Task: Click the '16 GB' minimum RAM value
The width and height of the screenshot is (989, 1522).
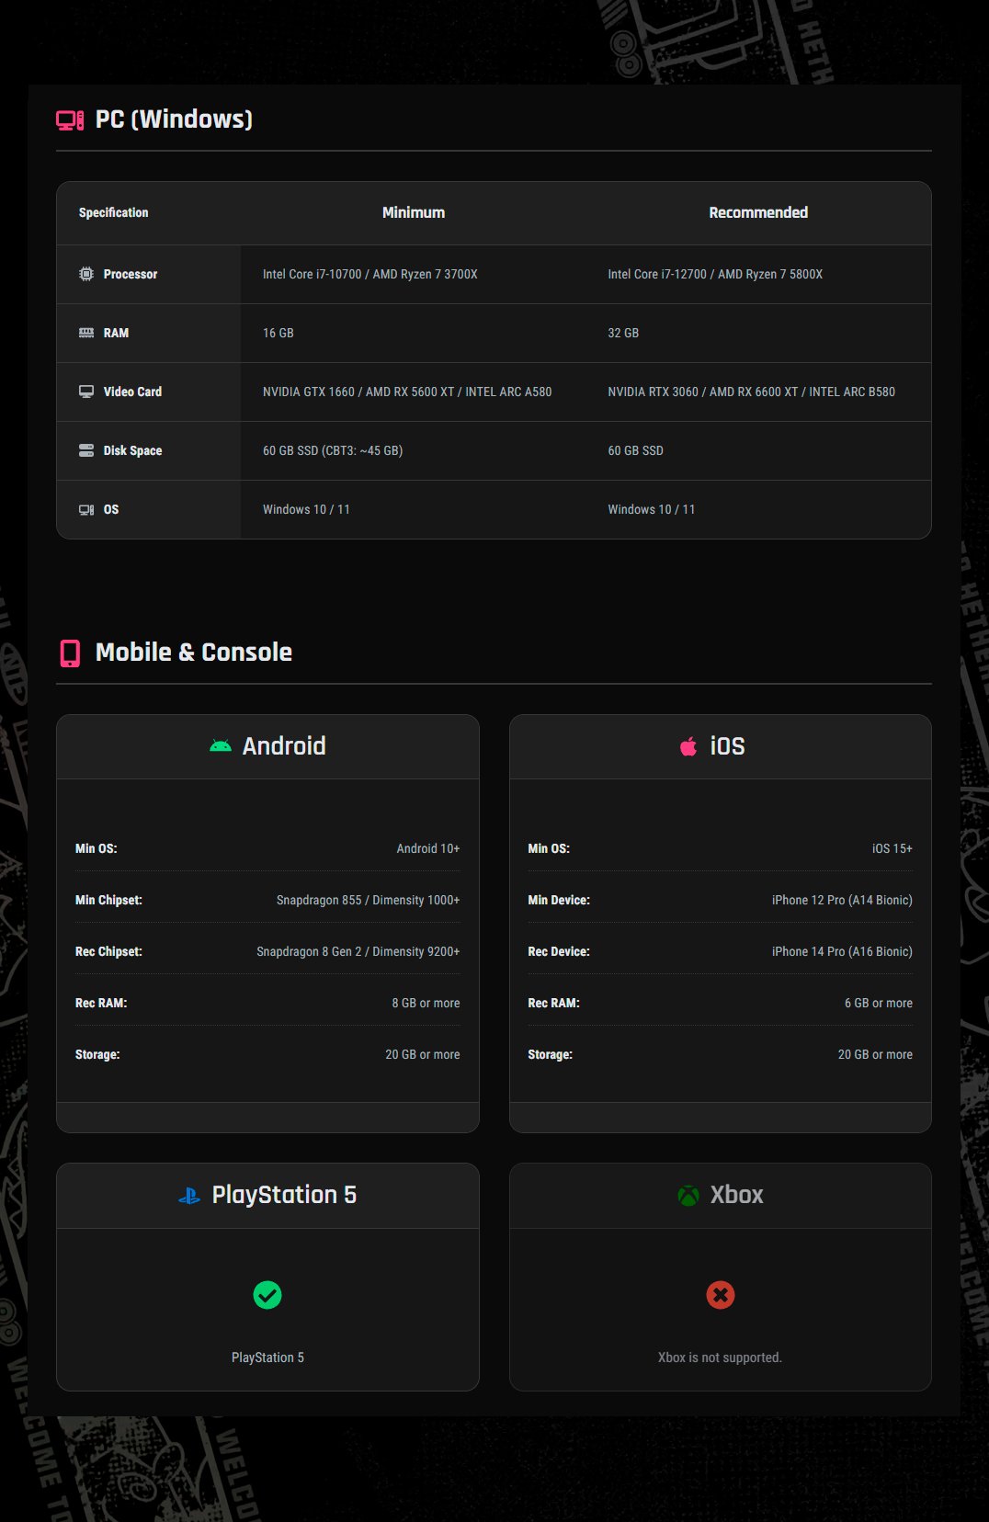Action: click(x=279, y=333)
